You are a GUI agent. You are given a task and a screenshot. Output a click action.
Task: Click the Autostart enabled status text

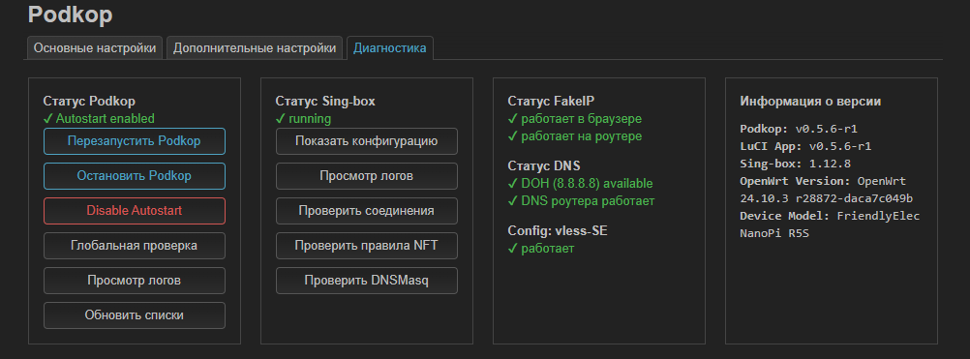[99, 118]
